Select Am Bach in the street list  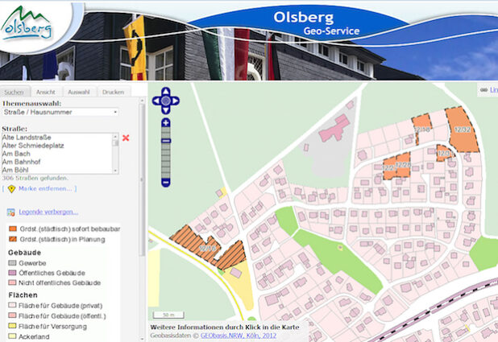pos(16,154)
